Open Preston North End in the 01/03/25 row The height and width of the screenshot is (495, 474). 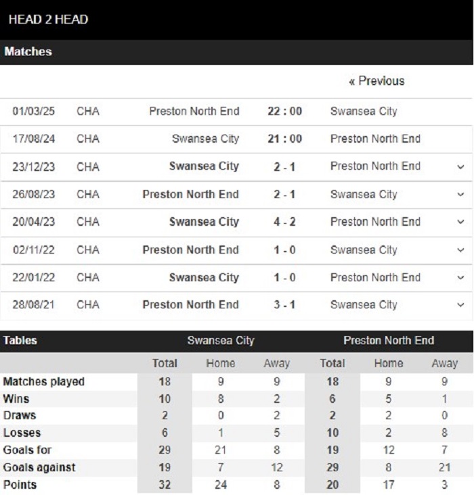[194, 111]
